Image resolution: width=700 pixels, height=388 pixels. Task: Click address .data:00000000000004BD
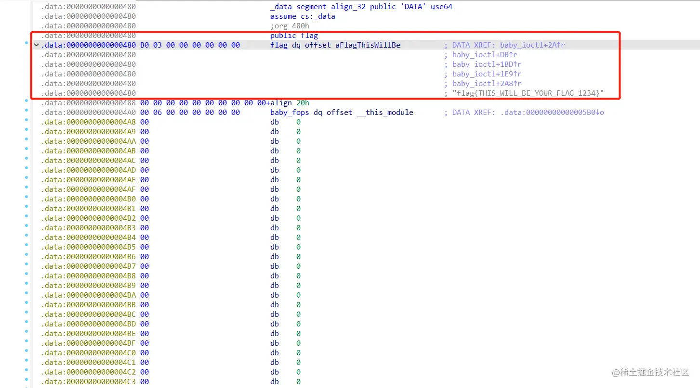pyautogui.click(x=88, y=324)
